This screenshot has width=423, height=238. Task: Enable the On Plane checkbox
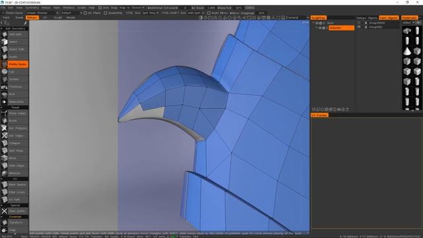point(85,13)
